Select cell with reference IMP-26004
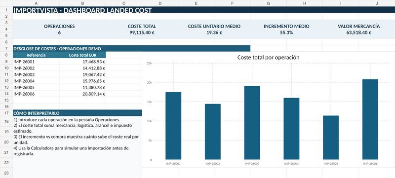The image size is (395, 178). (x=36, y=81)
